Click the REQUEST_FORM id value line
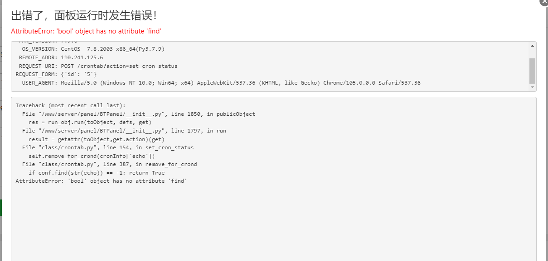The height and width of the screenshot is (261, 548). point(56,74)
